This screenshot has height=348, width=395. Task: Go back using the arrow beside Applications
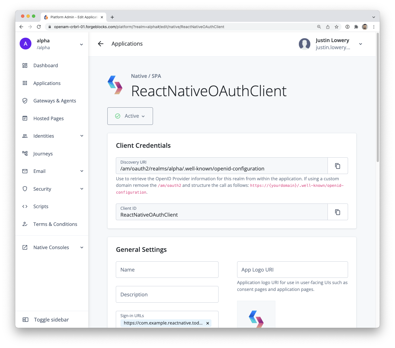[x=101, y=44]
